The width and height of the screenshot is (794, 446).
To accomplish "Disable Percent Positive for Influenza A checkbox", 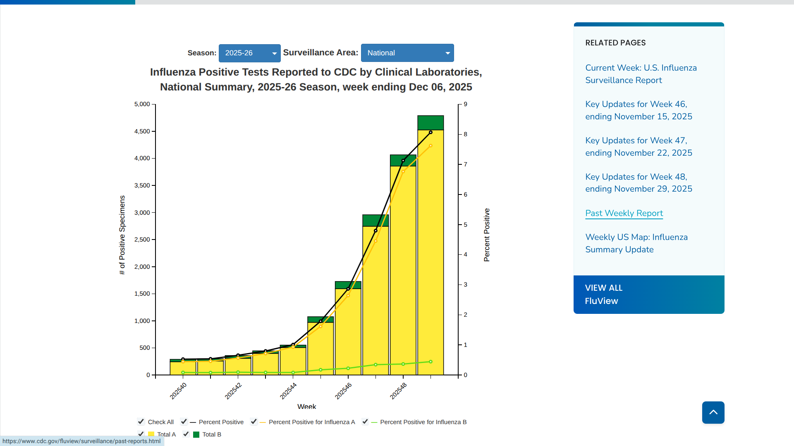I will [254, 422].
